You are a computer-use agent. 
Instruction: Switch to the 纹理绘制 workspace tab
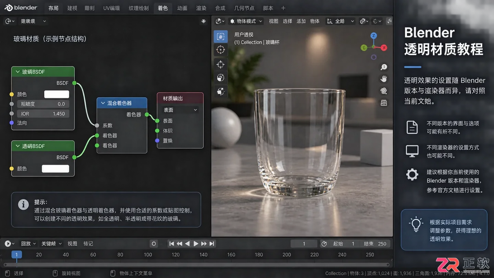(139, 8)
